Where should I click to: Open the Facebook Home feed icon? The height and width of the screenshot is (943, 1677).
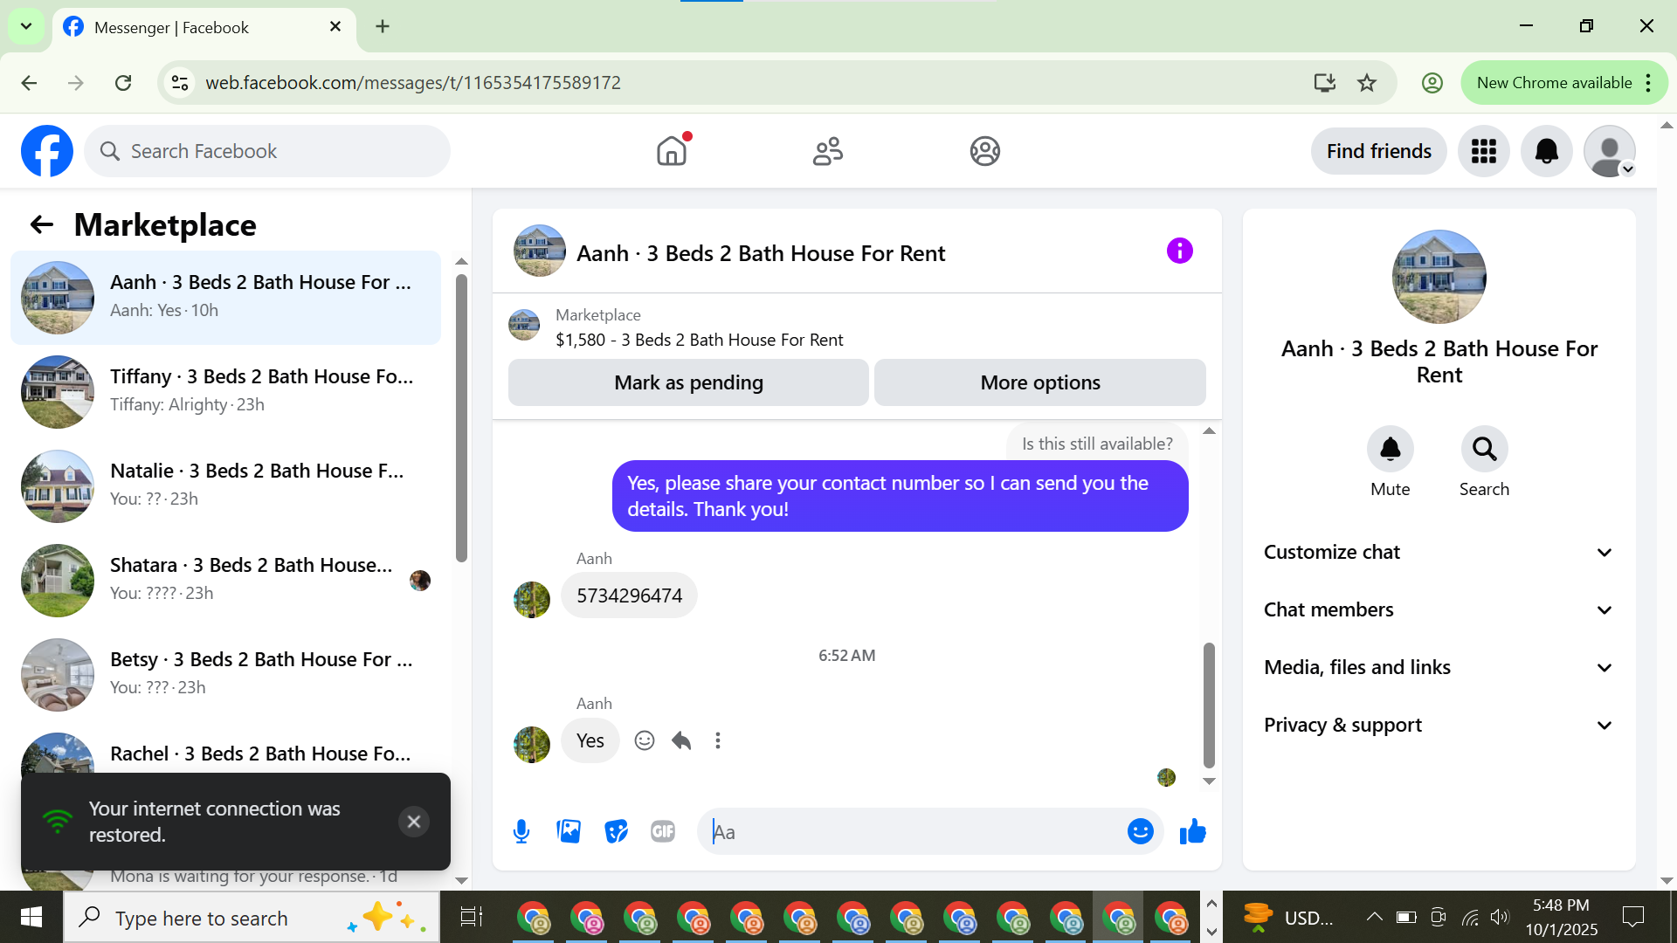click(672, 151)
